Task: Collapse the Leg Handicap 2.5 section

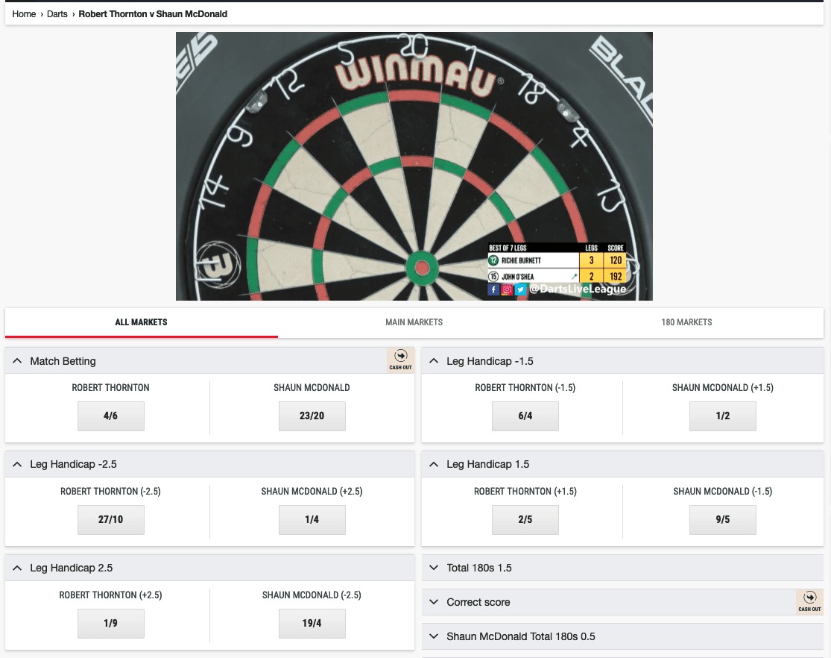Action: (x=17, y=568)
